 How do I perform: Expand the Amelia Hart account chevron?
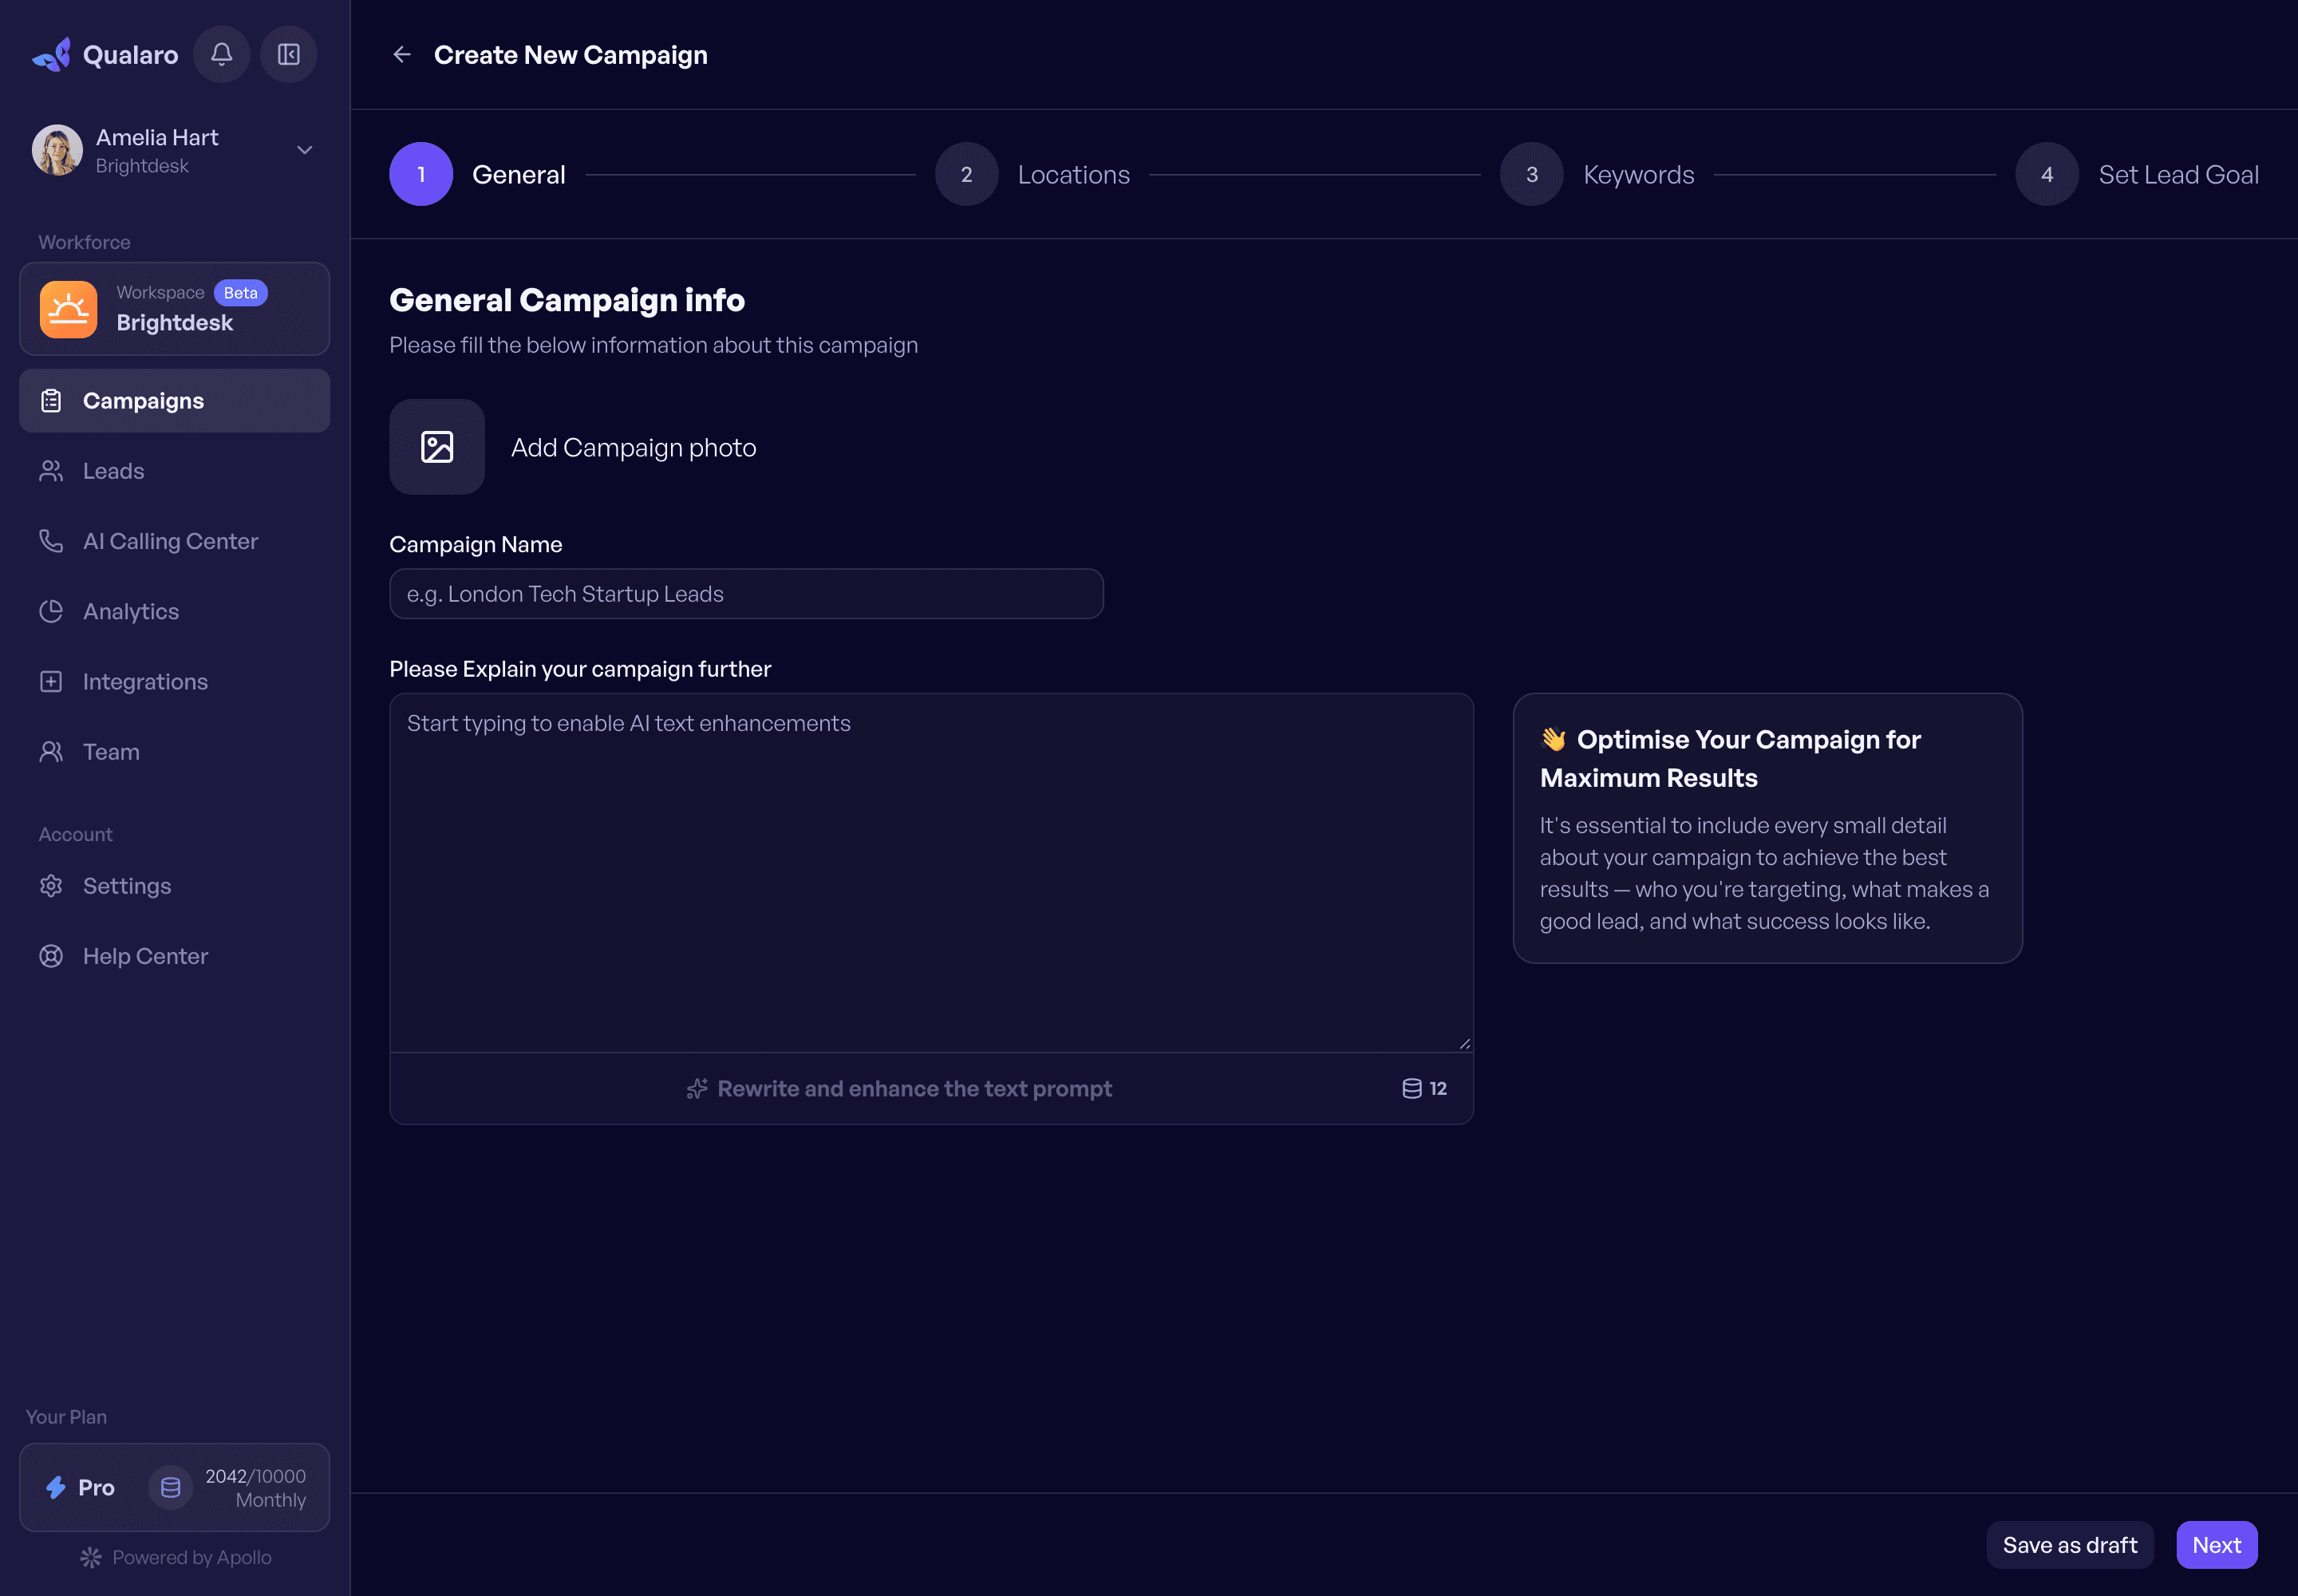[x=305, y=150]
